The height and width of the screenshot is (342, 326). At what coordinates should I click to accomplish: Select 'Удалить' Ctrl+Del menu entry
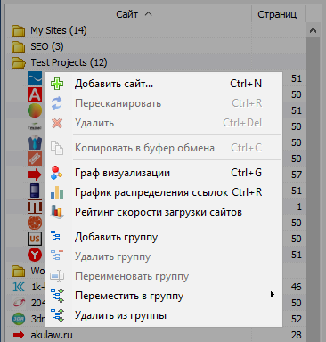tap(164, 123)
